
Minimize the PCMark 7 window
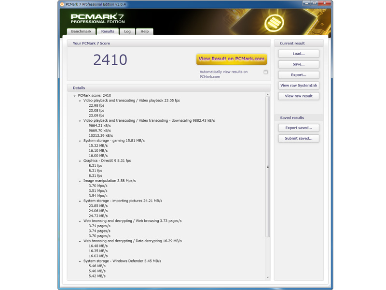tap(306, 3)
